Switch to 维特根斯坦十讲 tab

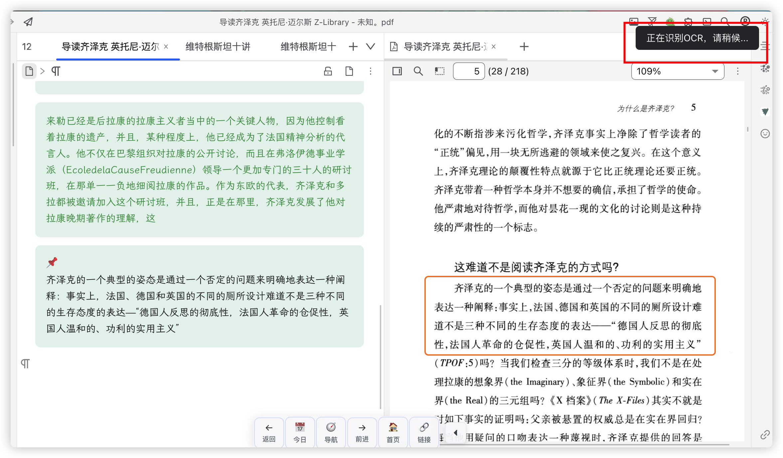coord(218,47)
